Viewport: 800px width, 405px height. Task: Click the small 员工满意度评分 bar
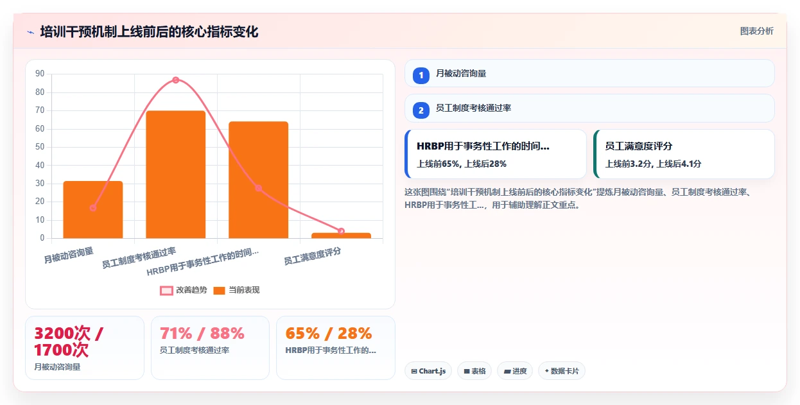(x=341, y=236)
